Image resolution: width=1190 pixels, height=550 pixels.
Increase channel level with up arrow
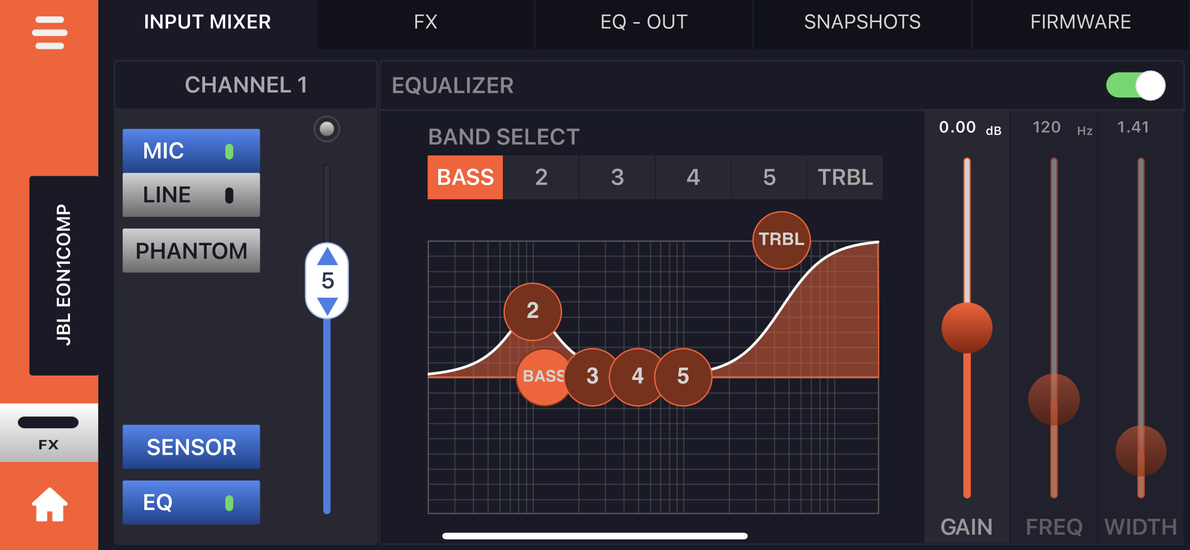327,256
